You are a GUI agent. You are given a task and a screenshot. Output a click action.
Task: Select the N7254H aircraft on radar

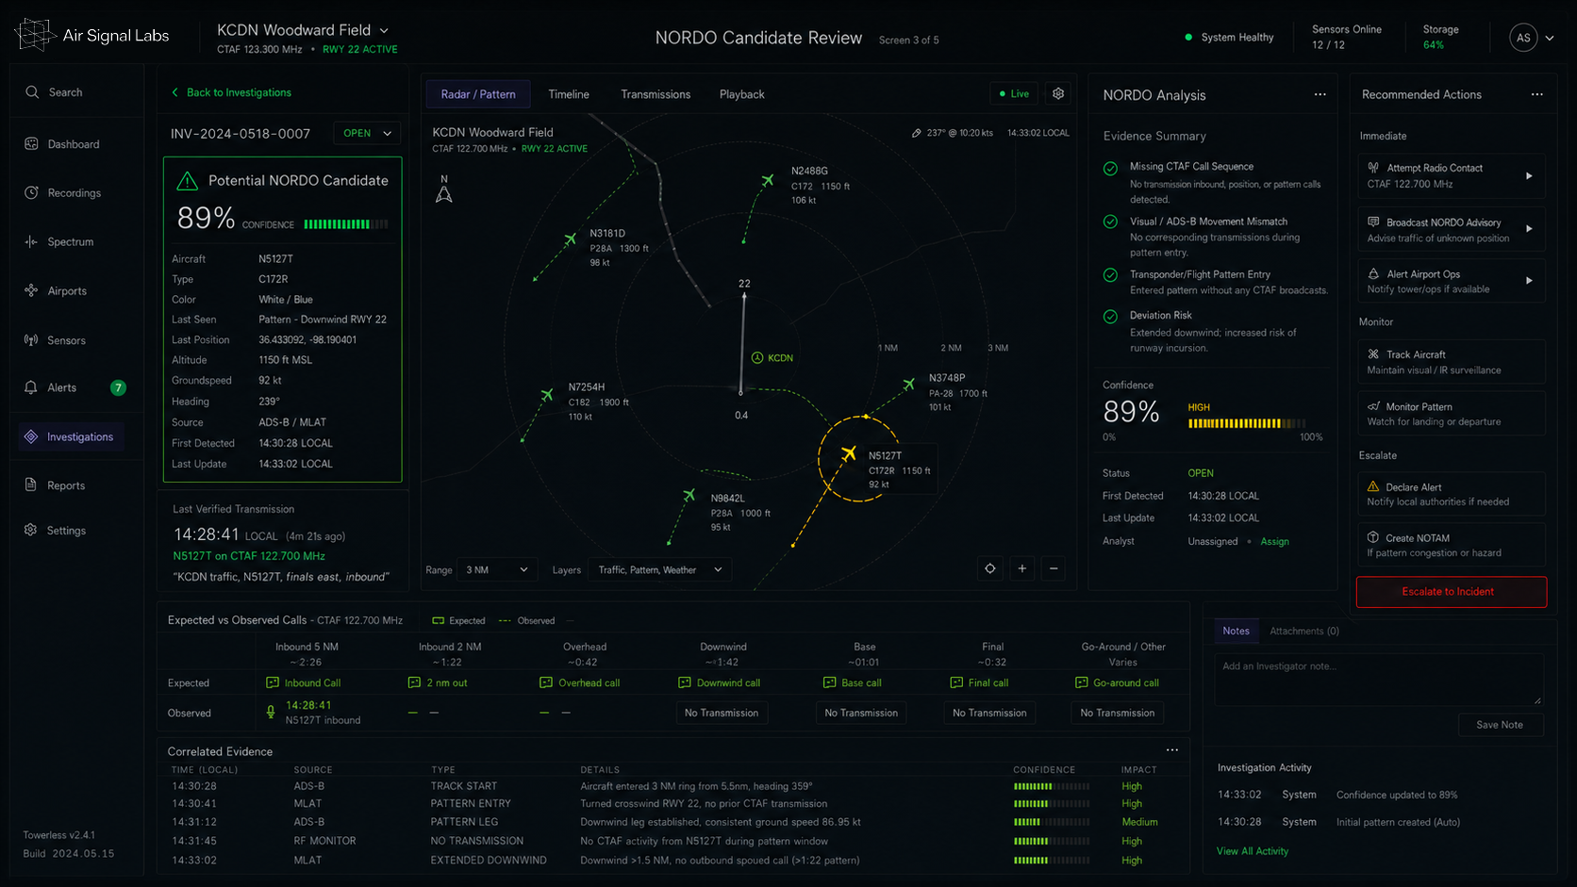(547, 395)
